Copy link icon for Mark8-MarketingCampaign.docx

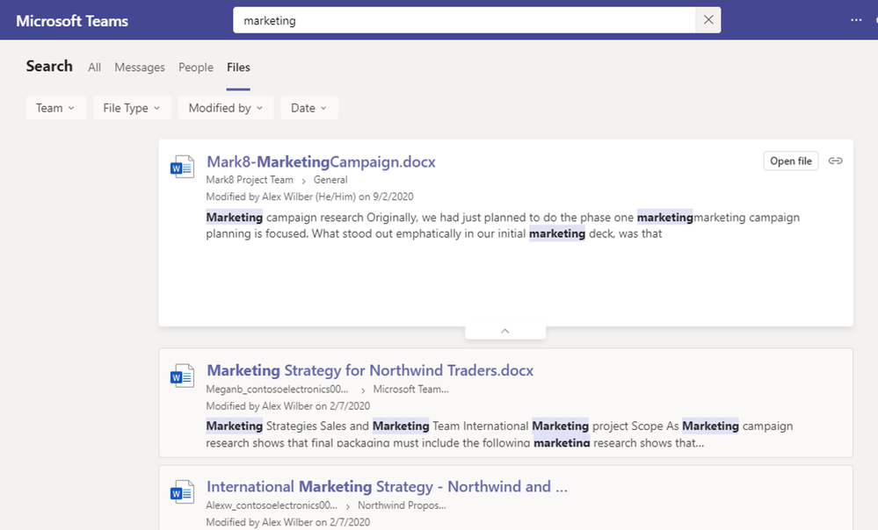click(x=836, y=161)
